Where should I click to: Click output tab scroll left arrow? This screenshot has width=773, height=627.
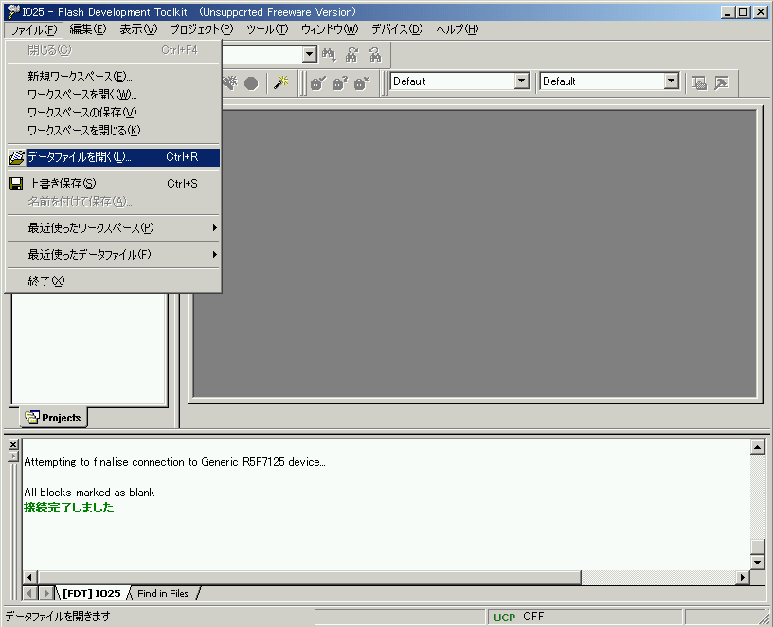(29, 594)
